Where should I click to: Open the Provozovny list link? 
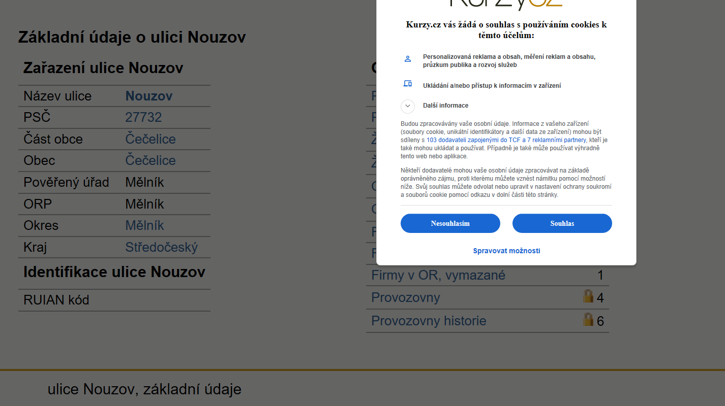406,297
